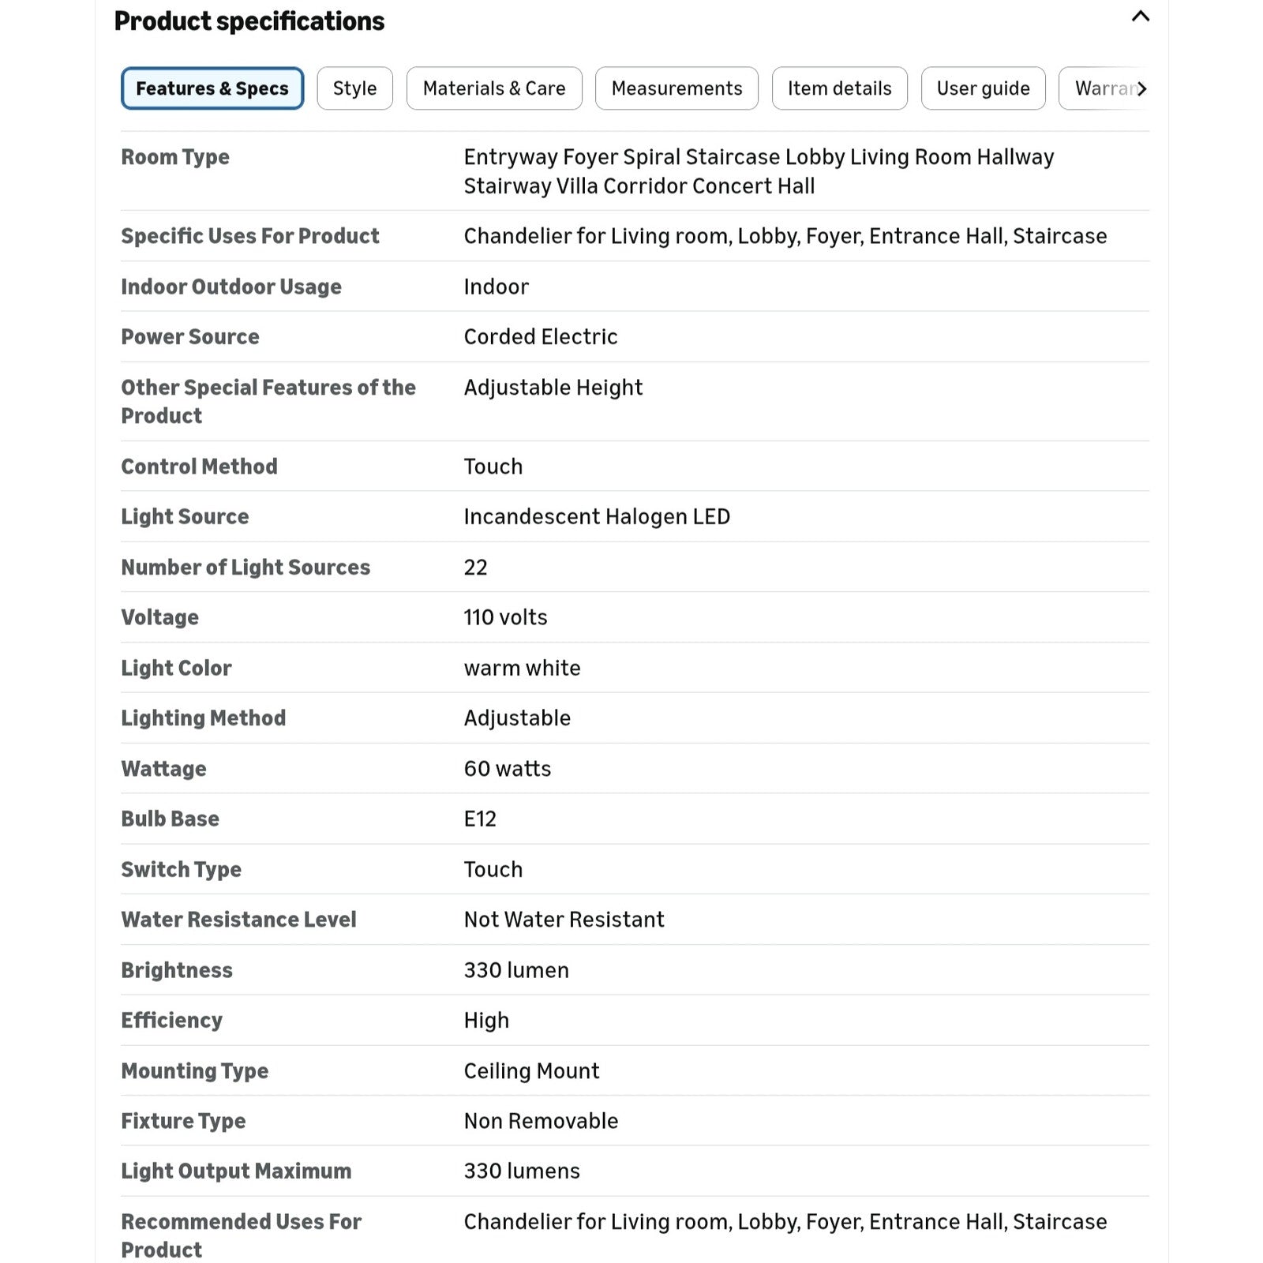Viewport: 1263px width, 1263px height.
Task: Click the Product specifications heading
Action: pyautogui.click(x=249, y=21)
